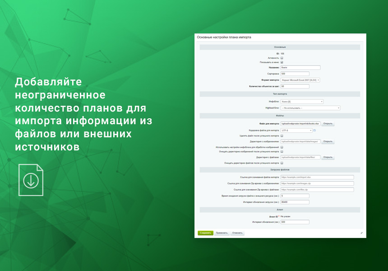Image resolution: width=388 pixels, height=271 pixels.
Task: Click the help icon beside file encoding dropdown
Action: click(315, 130)
